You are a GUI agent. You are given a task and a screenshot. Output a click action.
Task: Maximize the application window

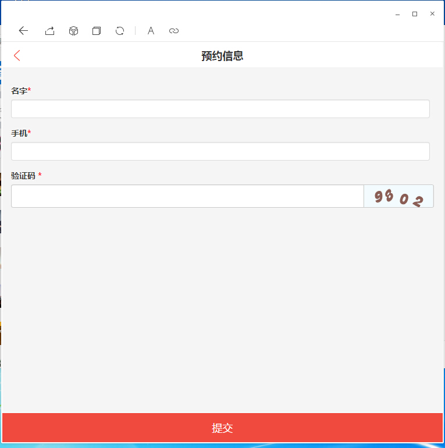pyautogui.click(x=415, y=14)
